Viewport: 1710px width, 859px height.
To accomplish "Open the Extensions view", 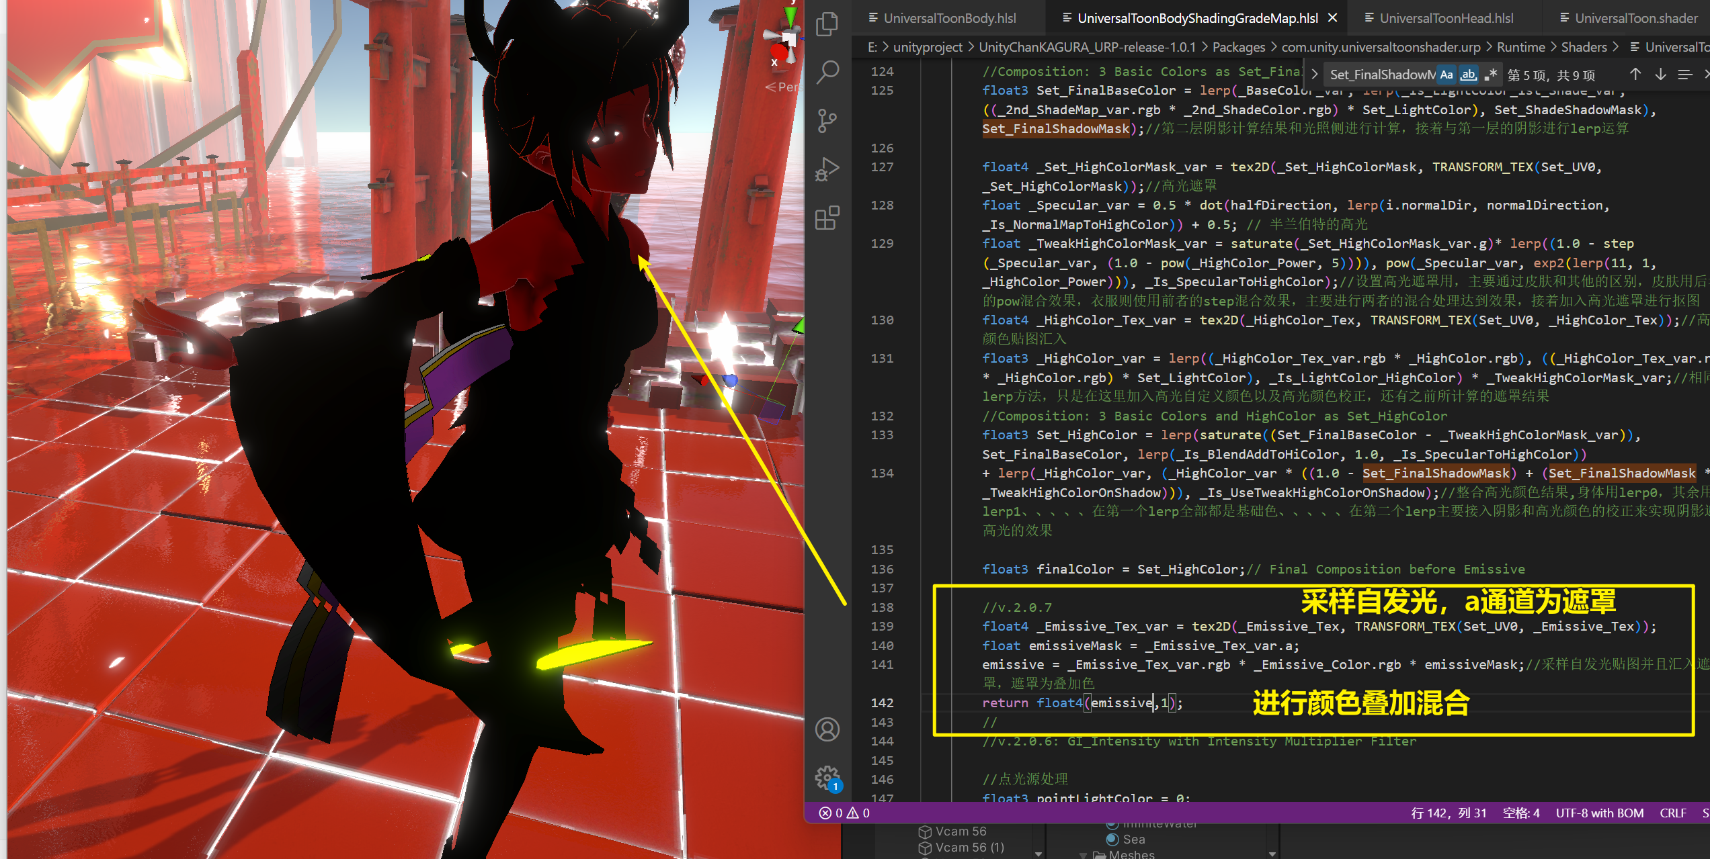I will (x=827, y=218).
